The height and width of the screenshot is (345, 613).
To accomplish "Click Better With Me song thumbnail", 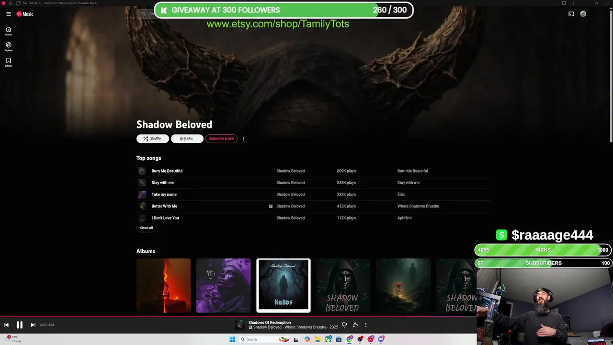I will pyautogui.click(x=142, y=206).
